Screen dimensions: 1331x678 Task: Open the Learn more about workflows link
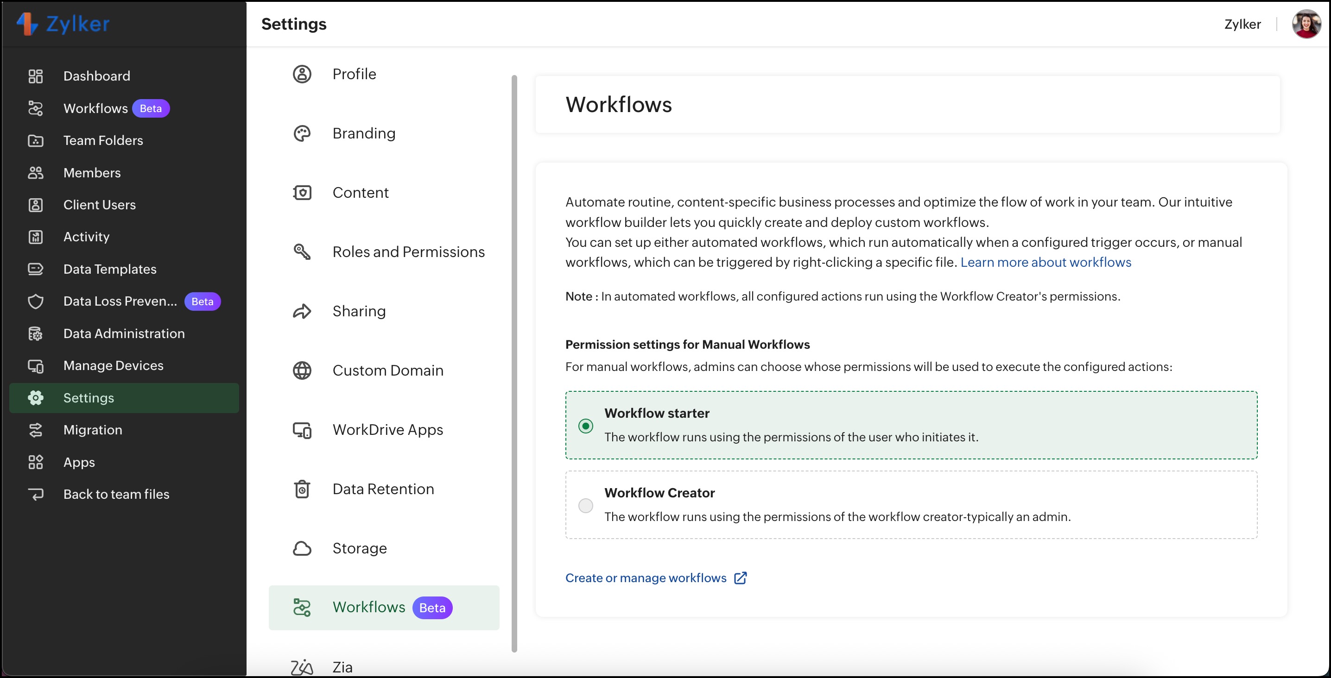(1045, 262)
